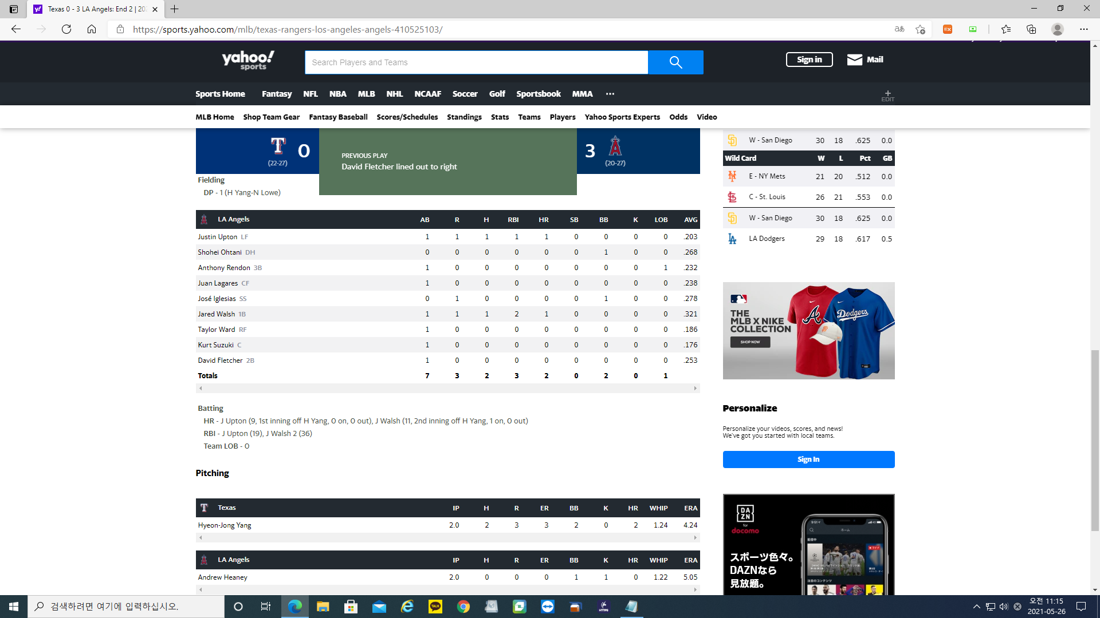Click the LA Dodgers logo in standings
This screenshot has height=618, width=1100.
pos(732,239)
